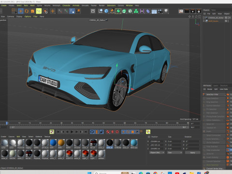Image resolution: width=232 pixels, height=174 pixels.
Task: Open the Render menu
Action: (x=101, y=5)
